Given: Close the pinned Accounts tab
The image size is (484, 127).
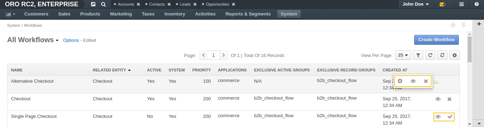Looking at the screenshot, I should (x=138, y=5).
